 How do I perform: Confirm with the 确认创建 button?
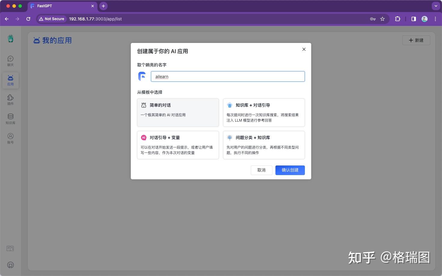point(290,170)
